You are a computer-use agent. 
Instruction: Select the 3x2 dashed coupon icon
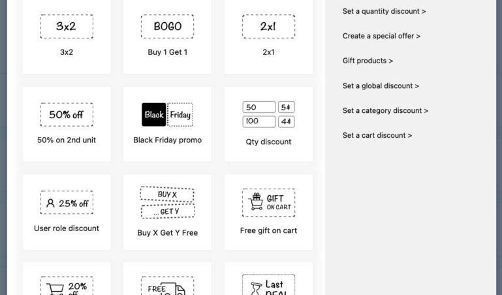point(67,27)
